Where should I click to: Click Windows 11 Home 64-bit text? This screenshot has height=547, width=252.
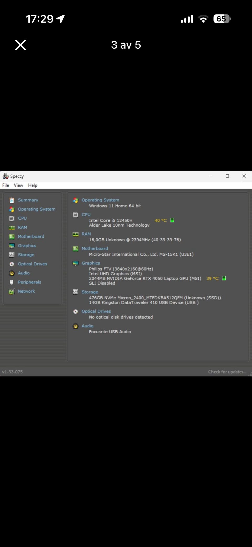click(x=115, y=206)
